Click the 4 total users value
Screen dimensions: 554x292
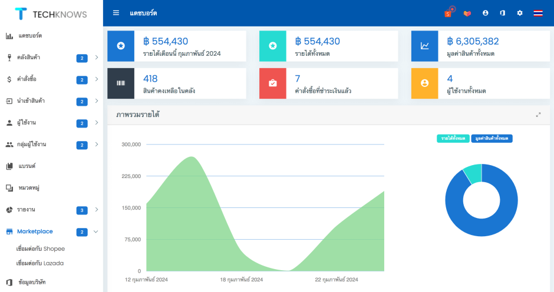[450, 79]
